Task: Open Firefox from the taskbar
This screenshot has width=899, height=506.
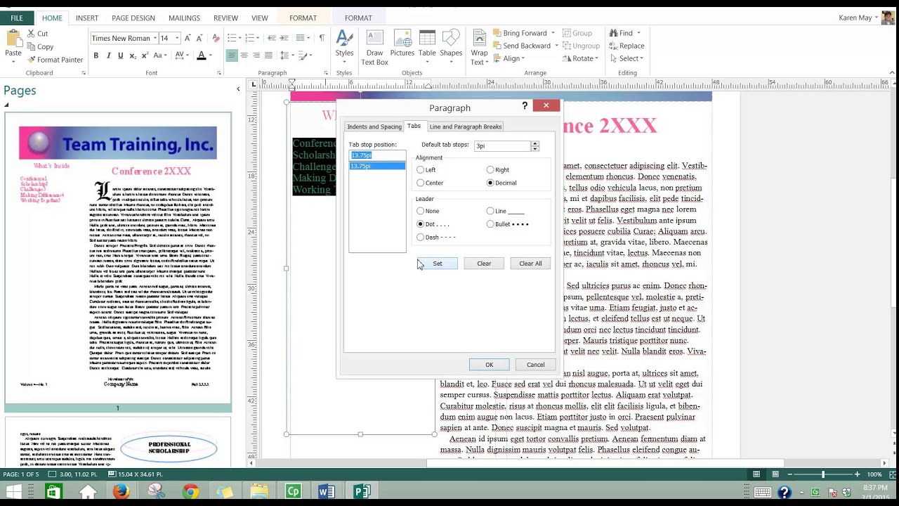Action: click(x=121, y=491)
